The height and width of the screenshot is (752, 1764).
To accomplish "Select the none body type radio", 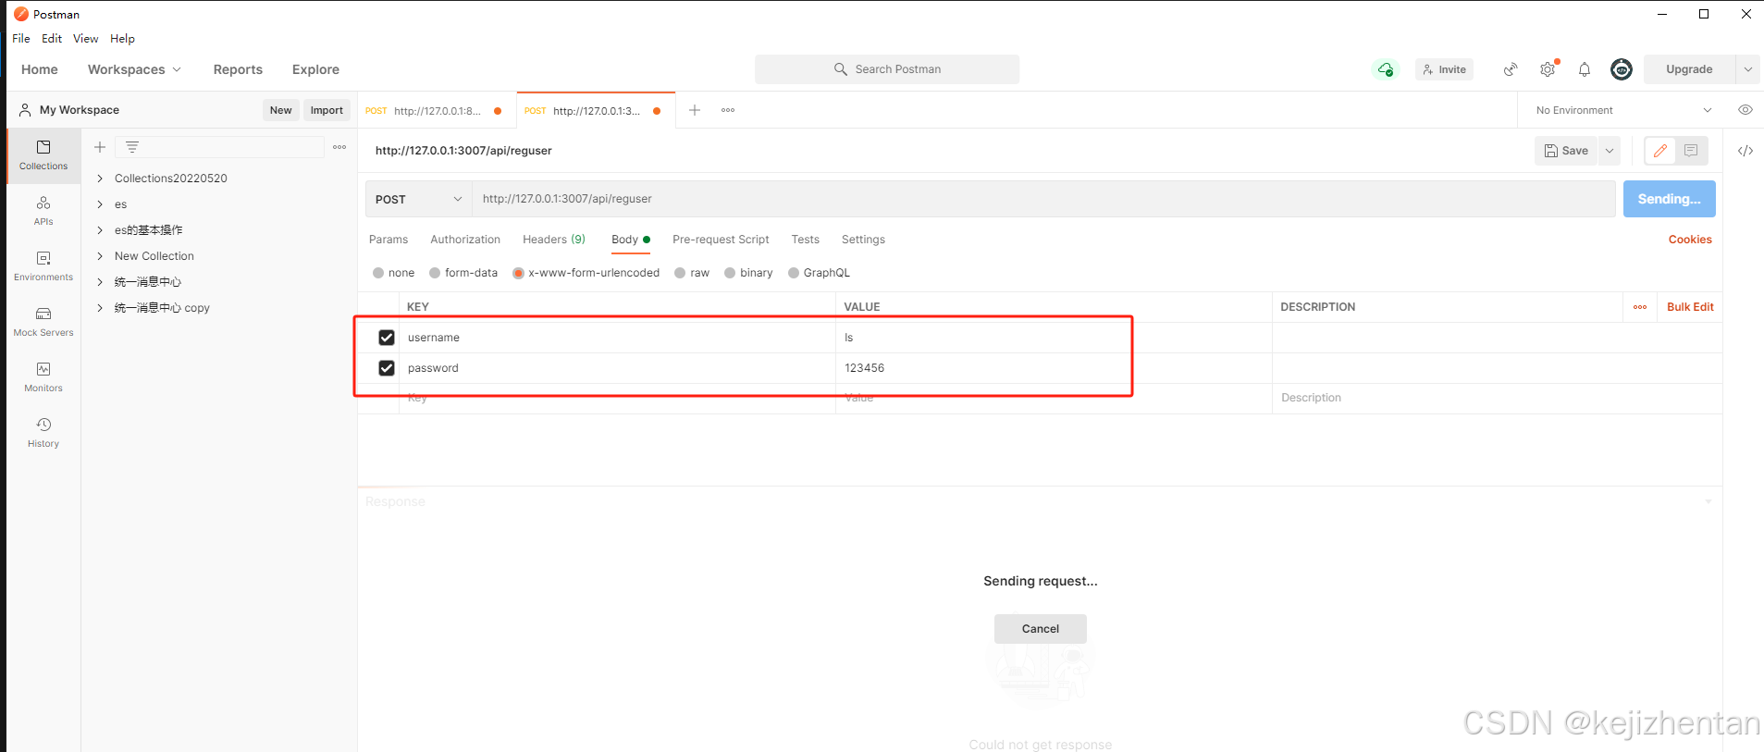I will (378, 273).
